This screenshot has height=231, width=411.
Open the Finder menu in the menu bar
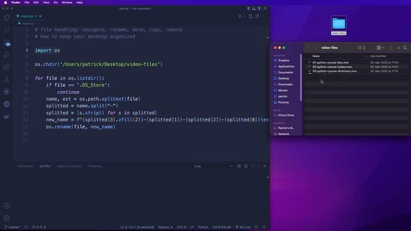[x=15, y=3]
